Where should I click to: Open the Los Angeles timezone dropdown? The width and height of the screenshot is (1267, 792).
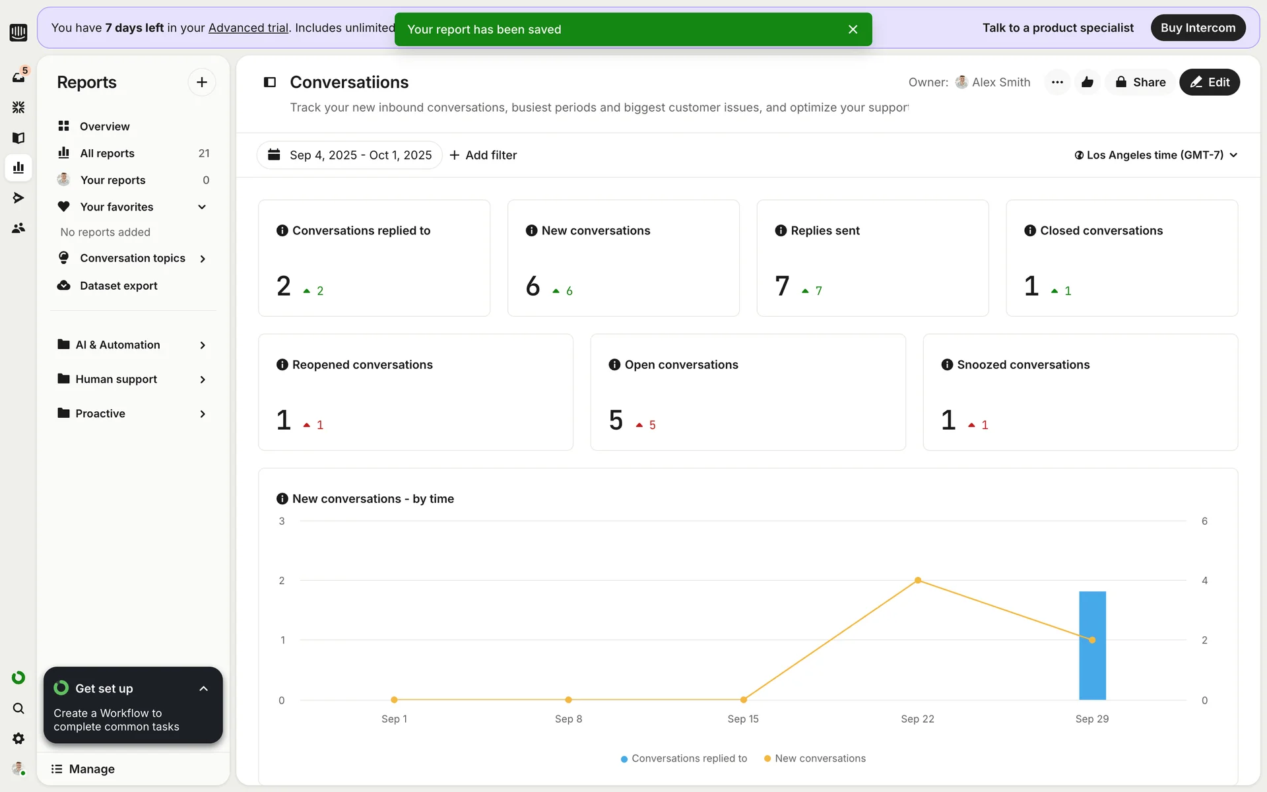[x=1155, y=154]
